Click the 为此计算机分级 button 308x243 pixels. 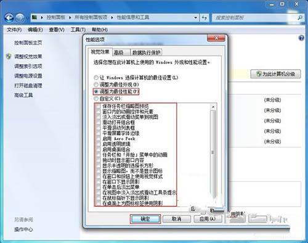point(276,74)
